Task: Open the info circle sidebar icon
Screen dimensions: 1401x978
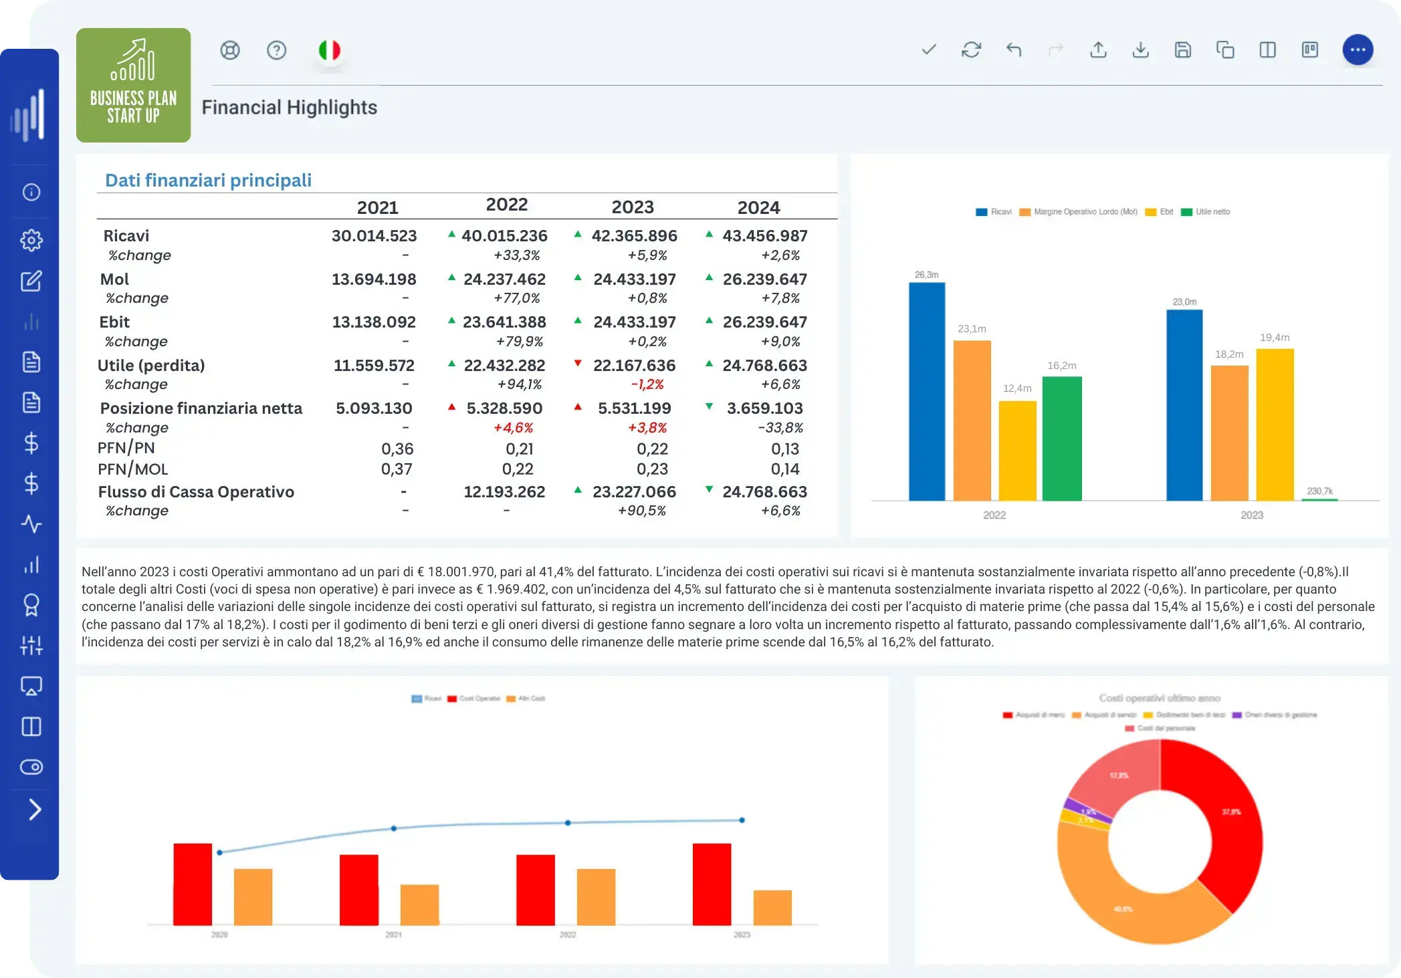Action: coord(31,193)
